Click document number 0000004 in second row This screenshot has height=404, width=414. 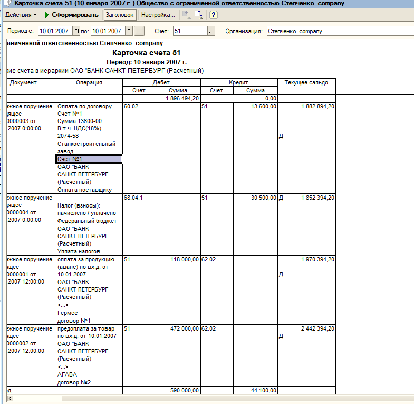(x=17, y=213)
